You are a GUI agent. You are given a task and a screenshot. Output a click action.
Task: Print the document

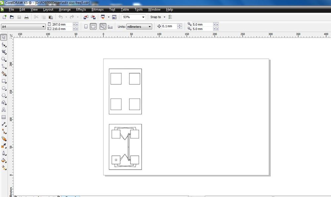tap(26, 17)
